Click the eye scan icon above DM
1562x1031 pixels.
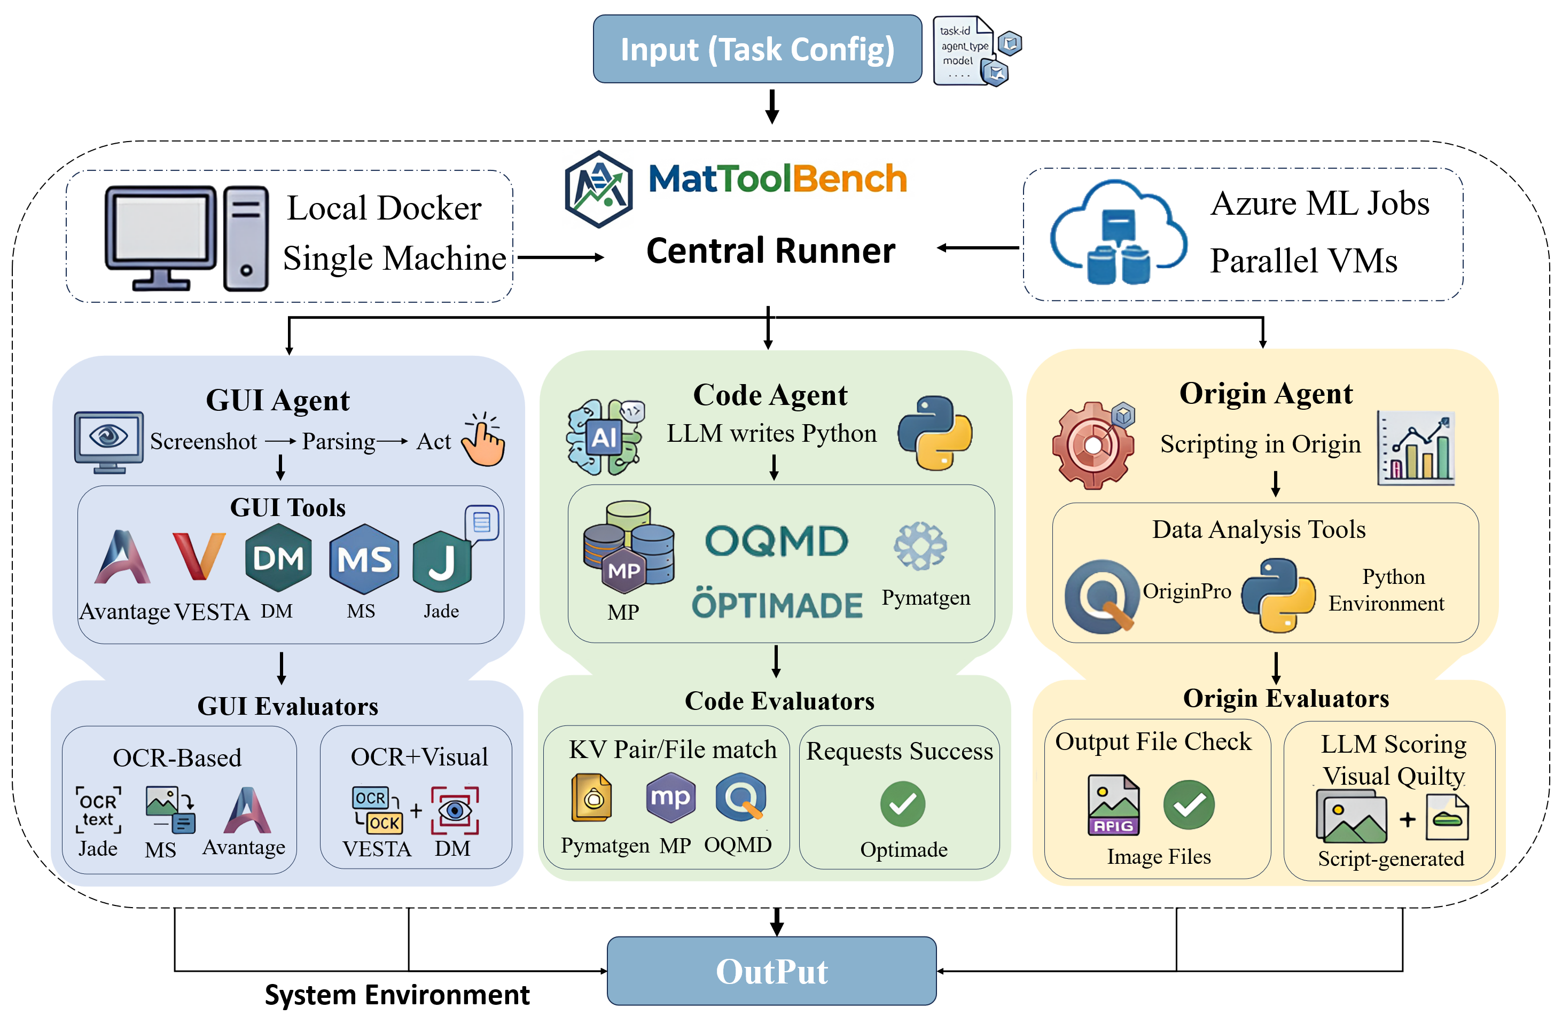point(454,810)
